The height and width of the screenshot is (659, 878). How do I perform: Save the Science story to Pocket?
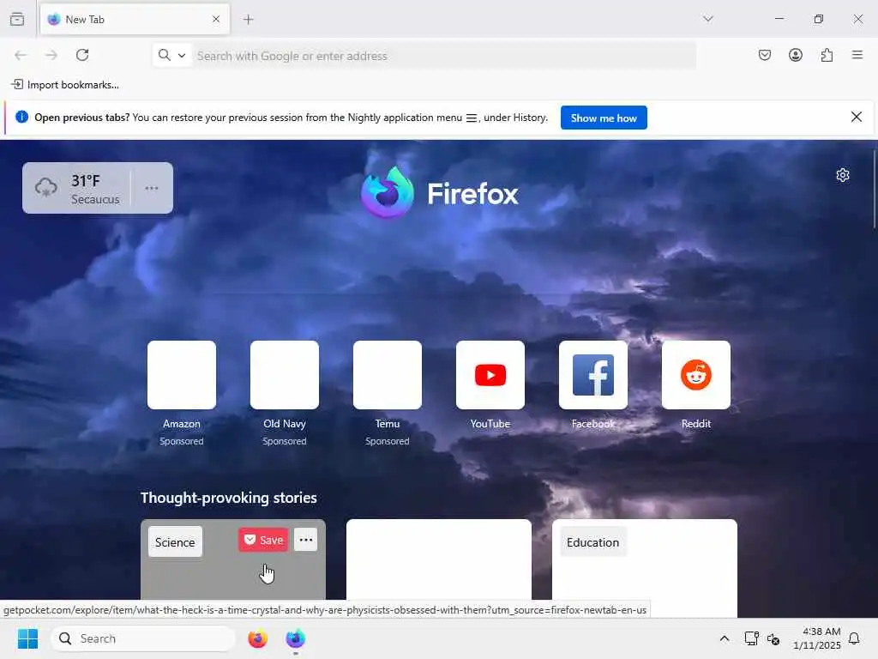click(x=263, y=540)
